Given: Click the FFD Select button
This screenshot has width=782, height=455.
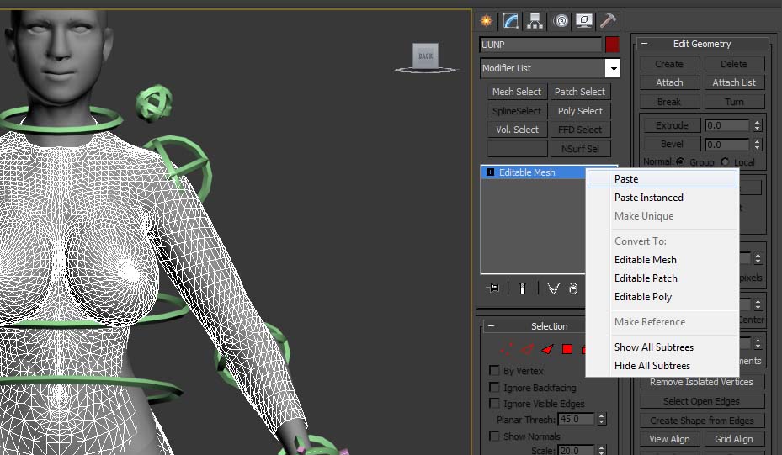Looking at the screenshot, I should pyautogui.click(x=579, y=130).
